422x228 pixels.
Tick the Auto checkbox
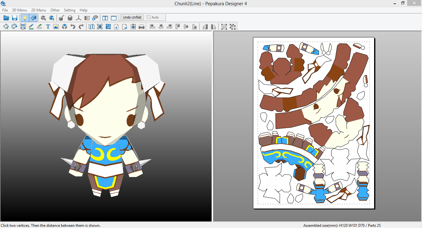pyautogui.click(x=149, y=17)
